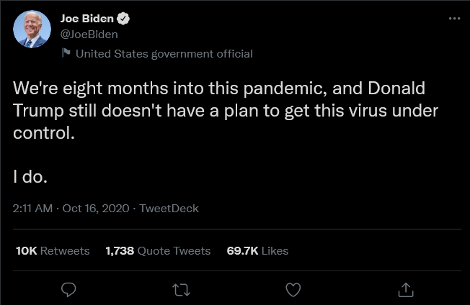Reply to the tweet via the speech bubble icon

click(x=69, y=289)
